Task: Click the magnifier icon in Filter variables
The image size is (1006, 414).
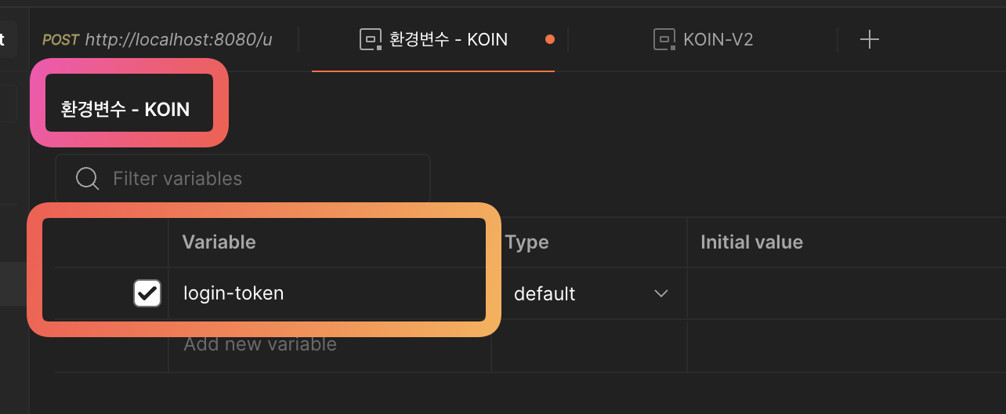Action: [87, 179]
